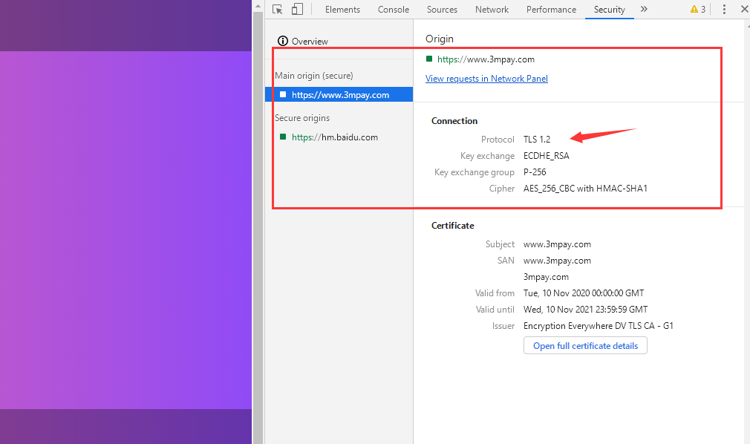Click the origin URL https://www.3mpay.com in Origin section
750x444 pixels.
tap(486, 59)
